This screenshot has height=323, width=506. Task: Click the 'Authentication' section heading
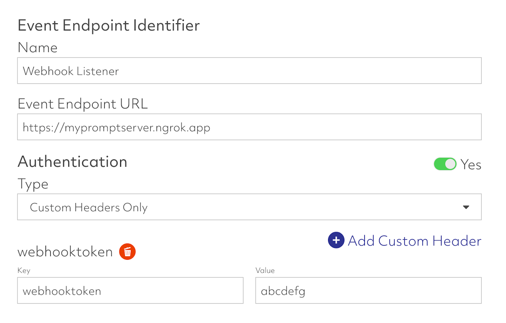point(72,162)
